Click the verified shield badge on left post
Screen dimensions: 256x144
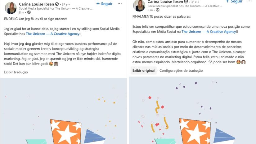tap(57, 4)
